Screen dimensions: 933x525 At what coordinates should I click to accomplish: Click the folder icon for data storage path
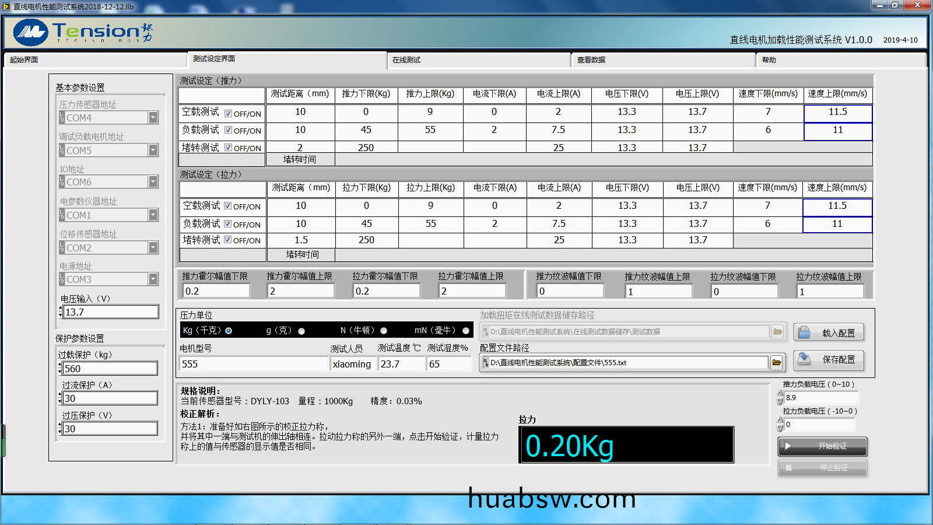(777, 332)
